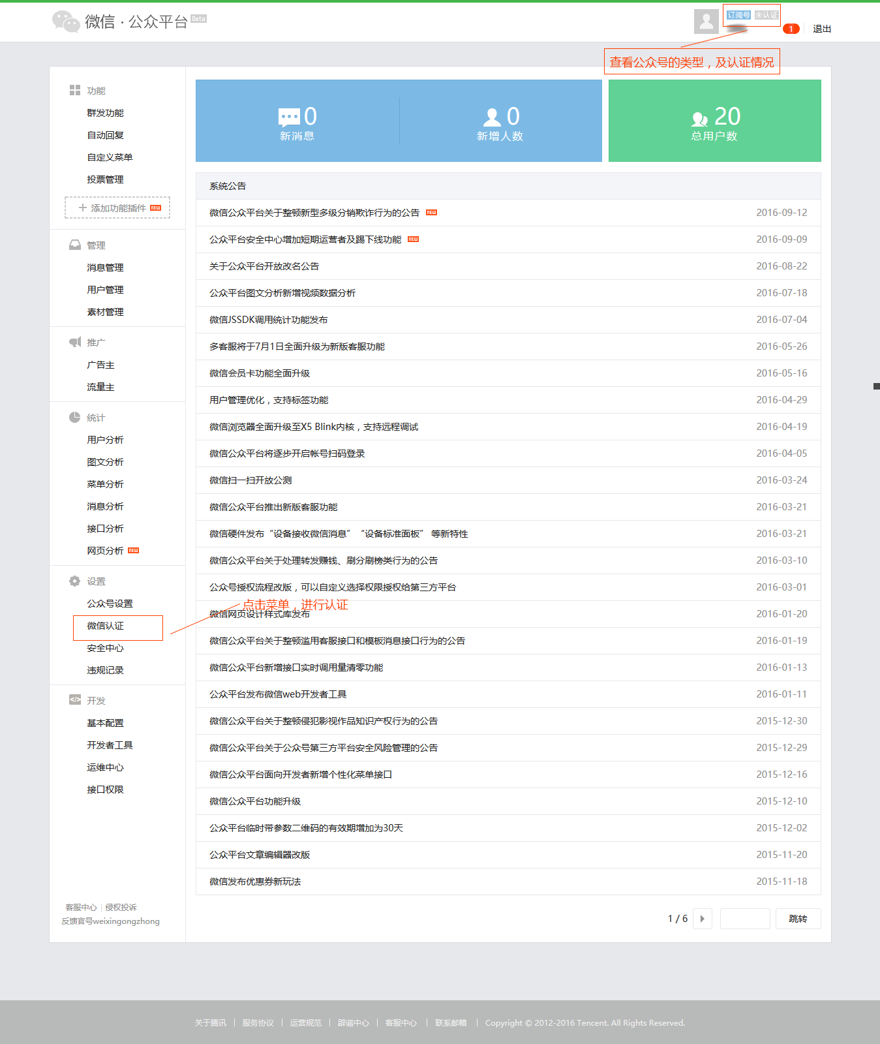Open 广告主 under 推广
Viewport: 880px width, 1044px height.
(x=100, y=365)
